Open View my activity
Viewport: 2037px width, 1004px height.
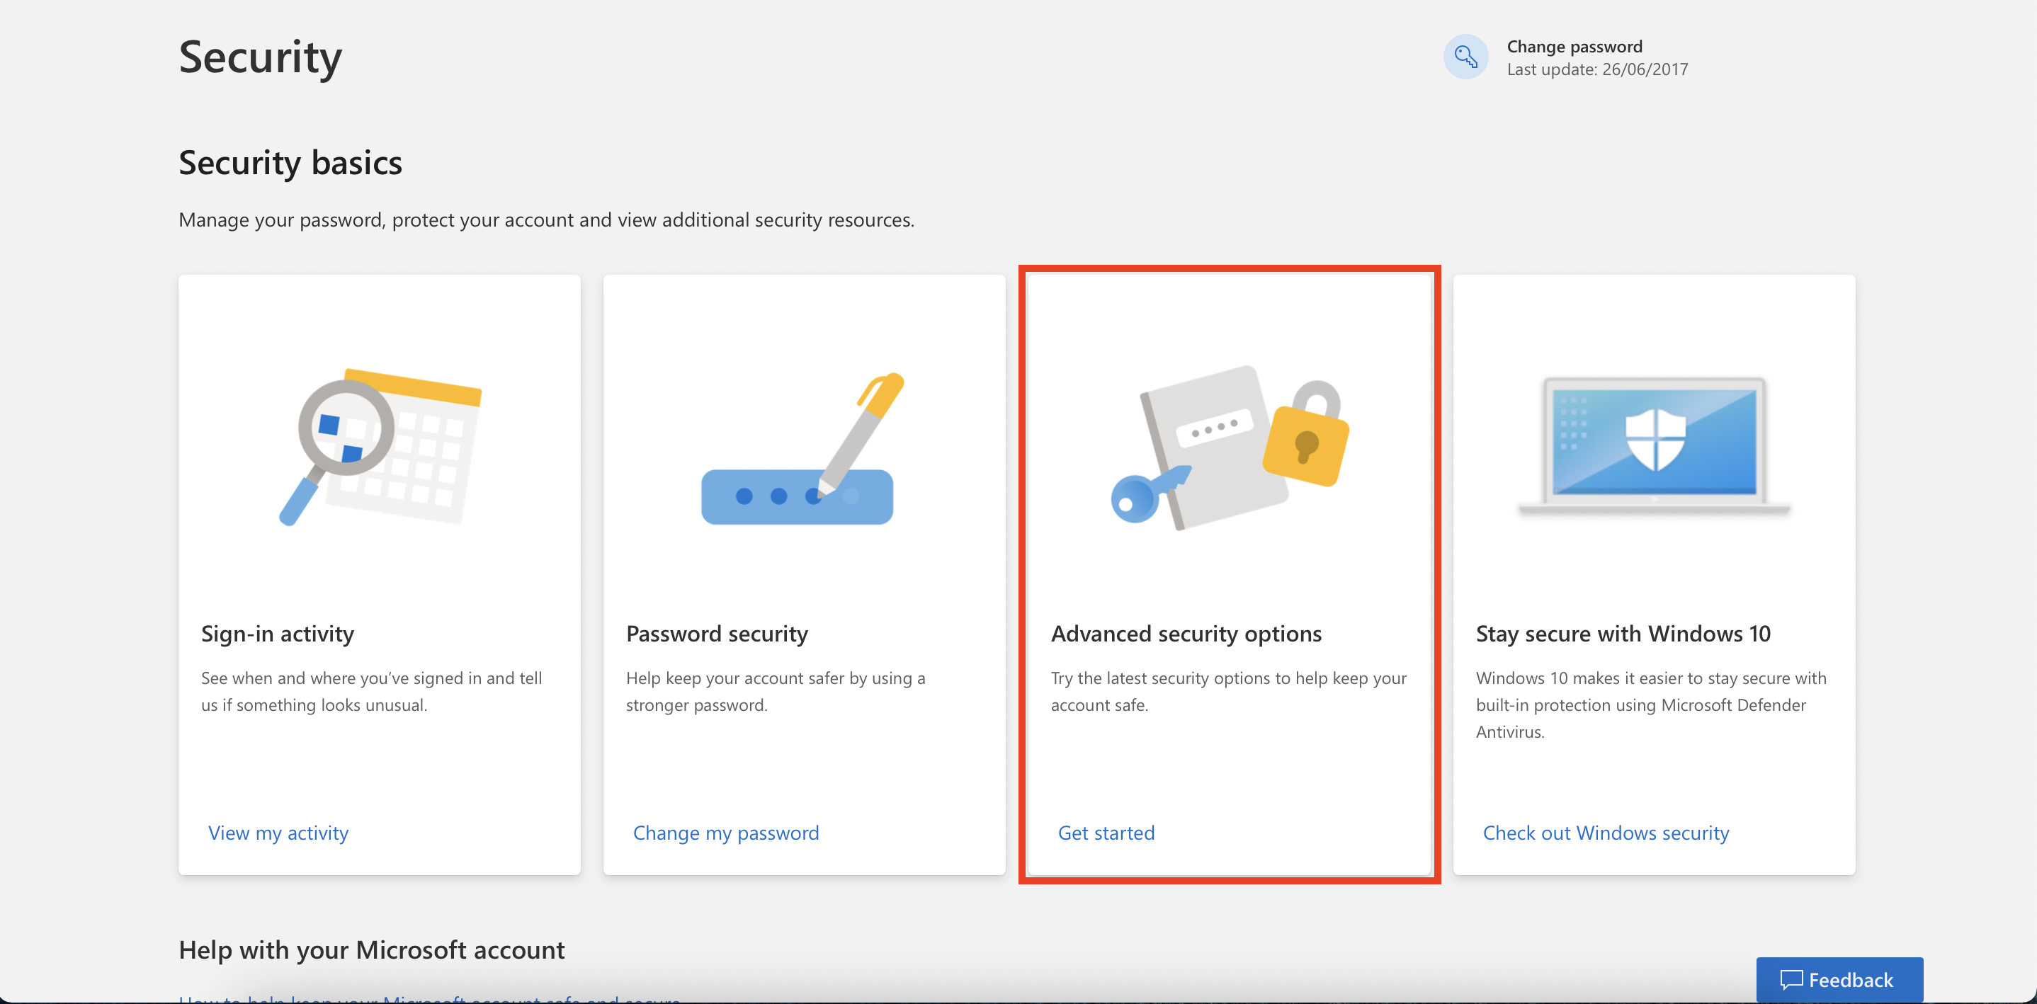tap(278, 833)
